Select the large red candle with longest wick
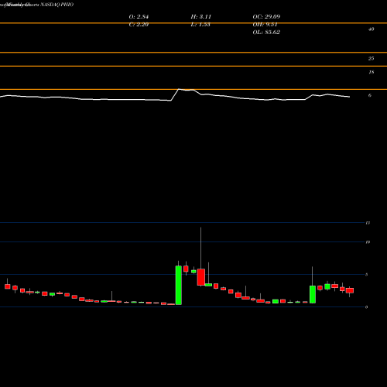This screenshot has width=387, height=387. (x=201, y=277)
